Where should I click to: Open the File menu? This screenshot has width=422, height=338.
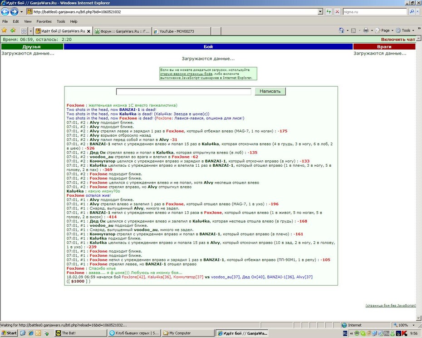tap(5, 21)
